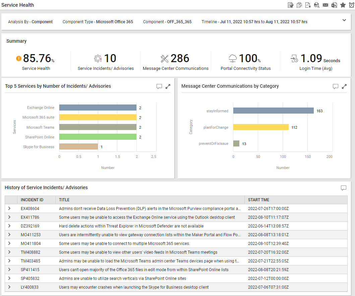
Task: Click the Analysis By - Component filter
Action: click(31, 22)
